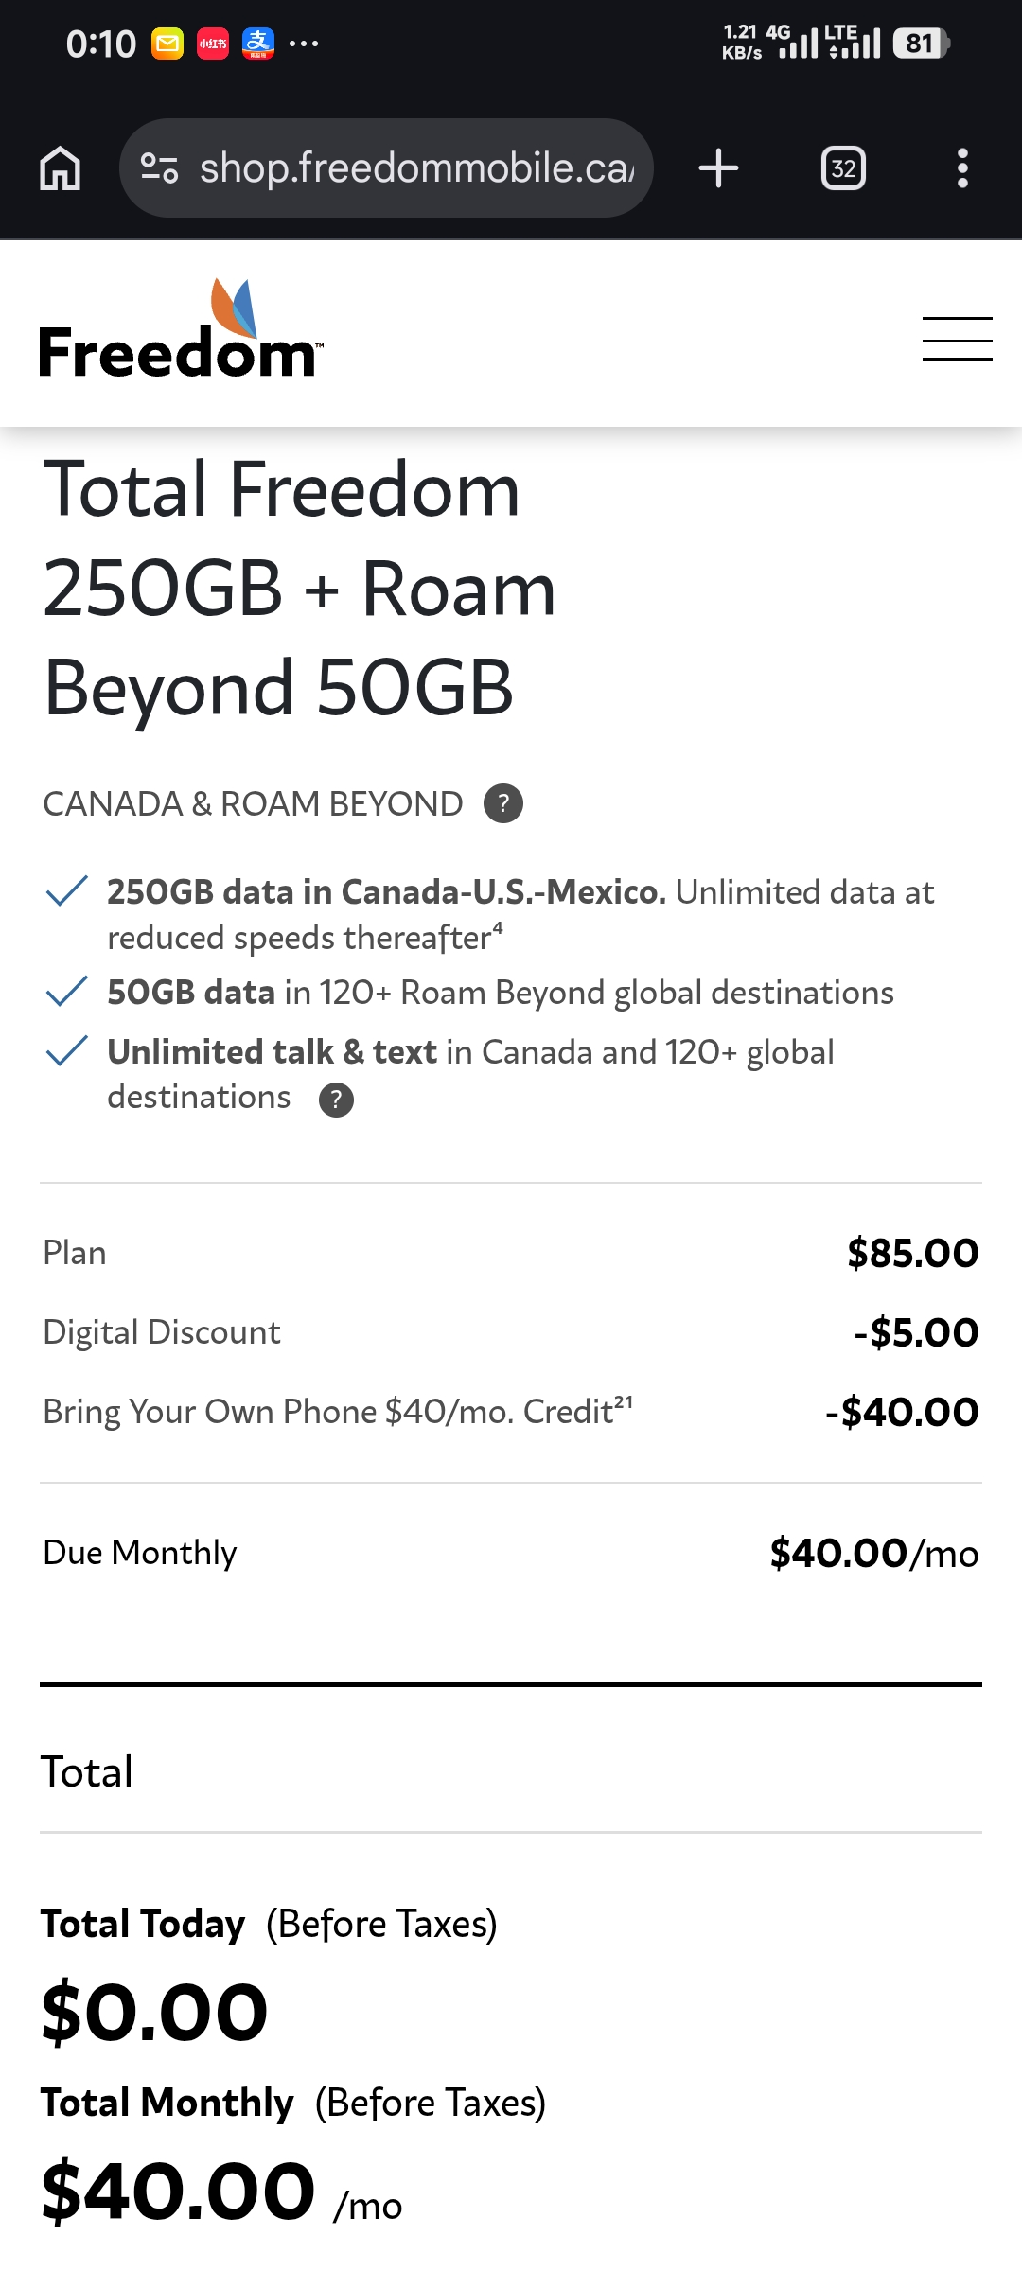Tap the browser home icon
1022x2271 pixels.
(x=61, y=168)
